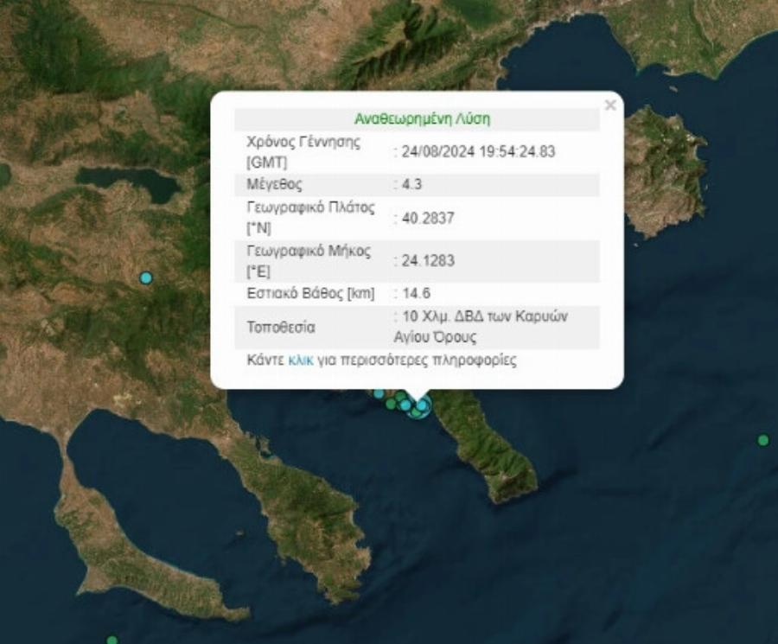Select the isolated teal marker west of the popup

click(145, 278)
